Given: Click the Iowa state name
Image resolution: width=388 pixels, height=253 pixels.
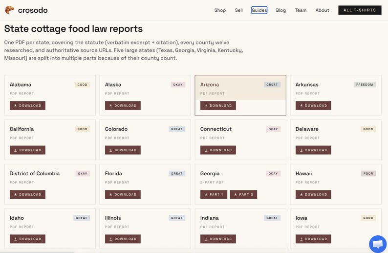Looking at the screenshot, I should point(302,218).
